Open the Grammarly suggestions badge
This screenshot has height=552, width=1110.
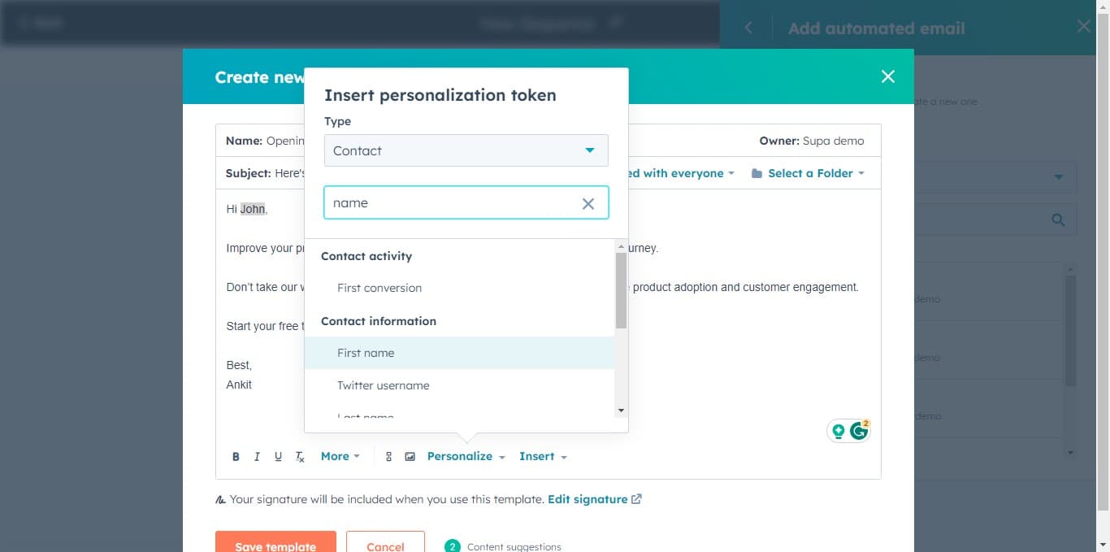click(859, 431)
